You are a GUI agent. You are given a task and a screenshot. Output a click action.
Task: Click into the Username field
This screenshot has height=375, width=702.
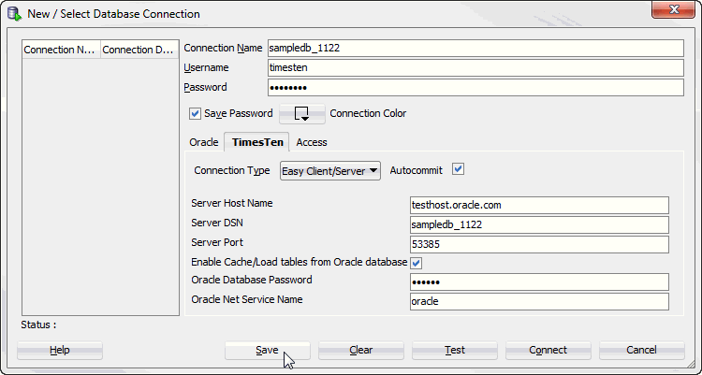[x=475, y=67]
